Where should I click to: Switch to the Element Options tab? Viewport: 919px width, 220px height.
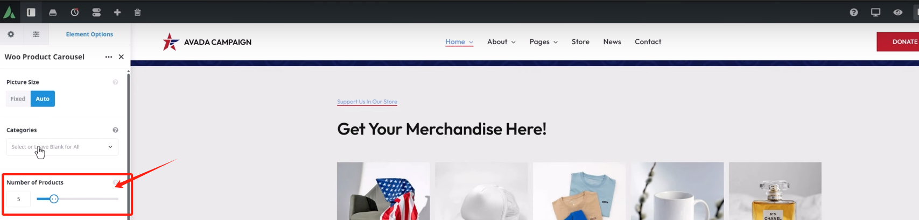tap(89, 34)
